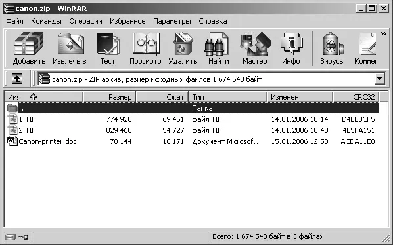Image resolution: width=393 pixels, height=245 pixels.
Task: Open the archive path dropdown list
Action: click(380, 79)
